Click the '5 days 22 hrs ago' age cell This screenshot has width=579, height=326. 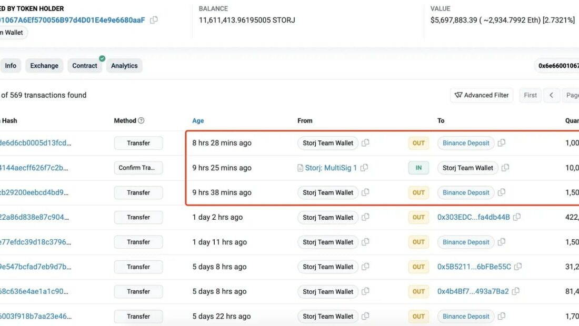point(222,316)
